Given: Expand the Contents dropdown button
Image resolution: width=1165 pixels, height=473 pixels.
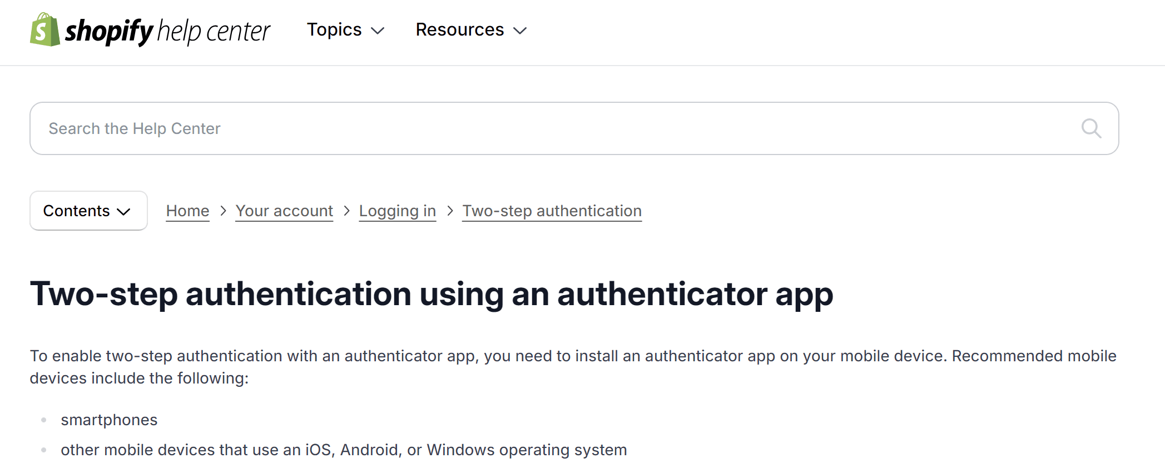Looking at the screenshot, I should click(x=88, y=211).
